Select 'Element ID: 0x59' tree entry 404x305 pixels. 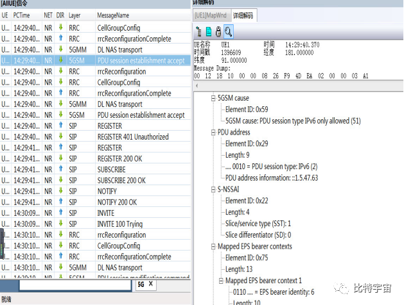coord(247,110)
